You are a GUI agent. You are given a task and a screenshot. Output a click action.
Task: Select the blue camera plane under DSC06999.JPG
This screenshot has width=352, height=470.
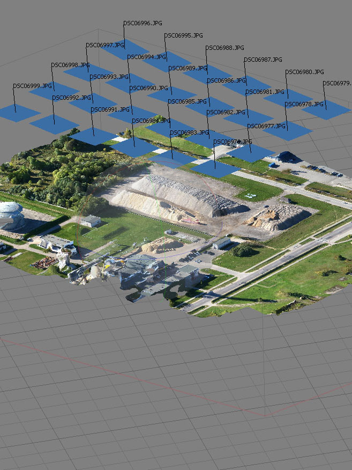point(17,113)
